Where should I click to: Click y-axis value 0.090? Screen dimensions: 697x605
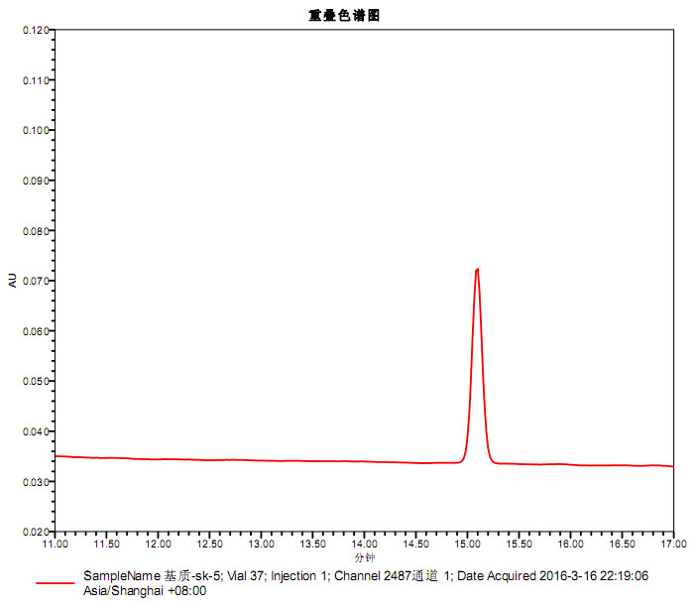pyautogui.click(x=36, y=181)
